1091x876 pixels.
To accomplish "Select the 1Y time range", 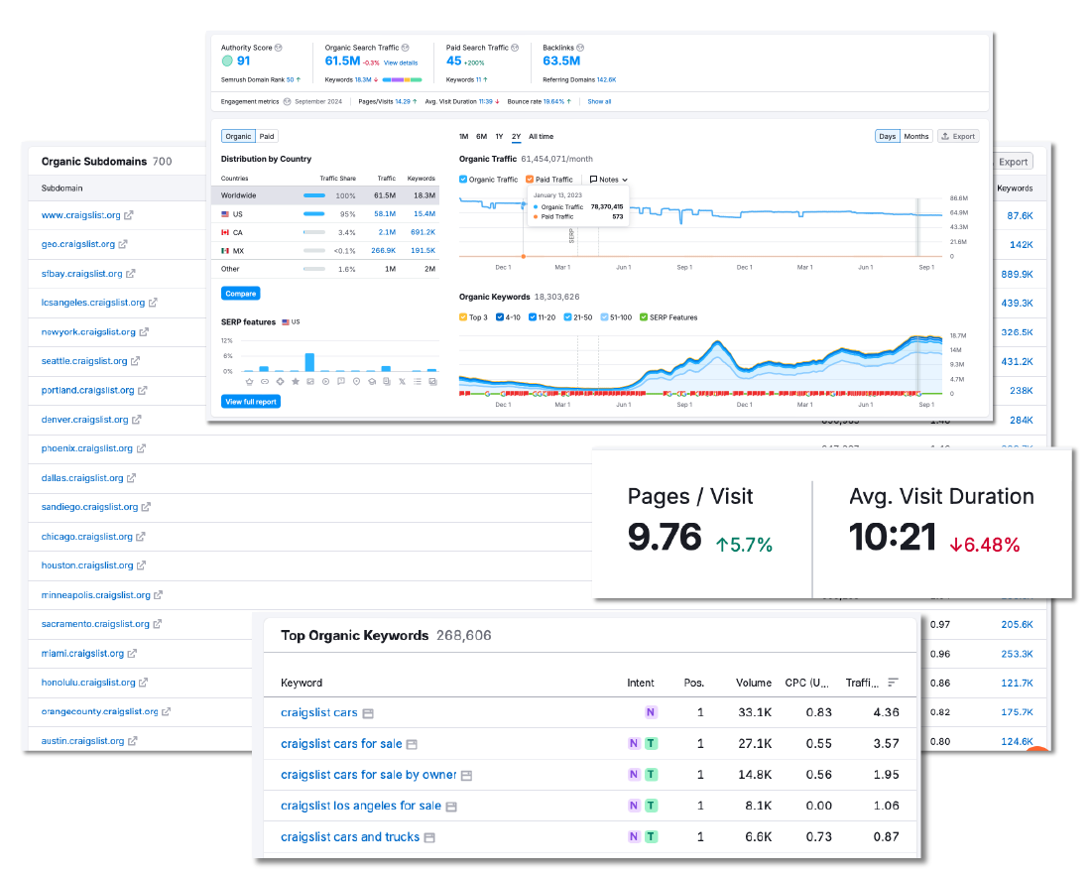I will pyautogui.click(x=499, y=136).
